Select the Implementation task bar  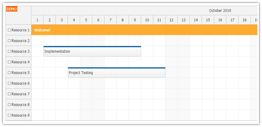click(x=92, y=51)
